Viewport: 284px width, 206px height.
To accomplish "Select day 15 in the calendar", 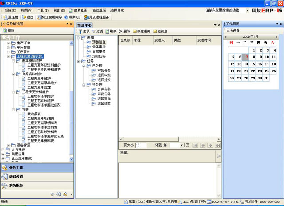I will coord(253,64).
